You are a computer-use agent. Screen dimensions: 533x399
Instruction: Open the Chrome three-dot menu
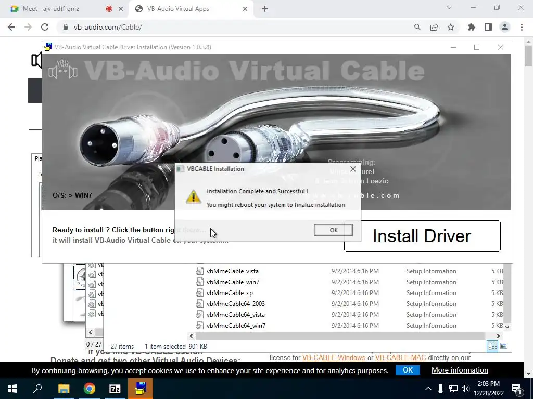[522, 27]
